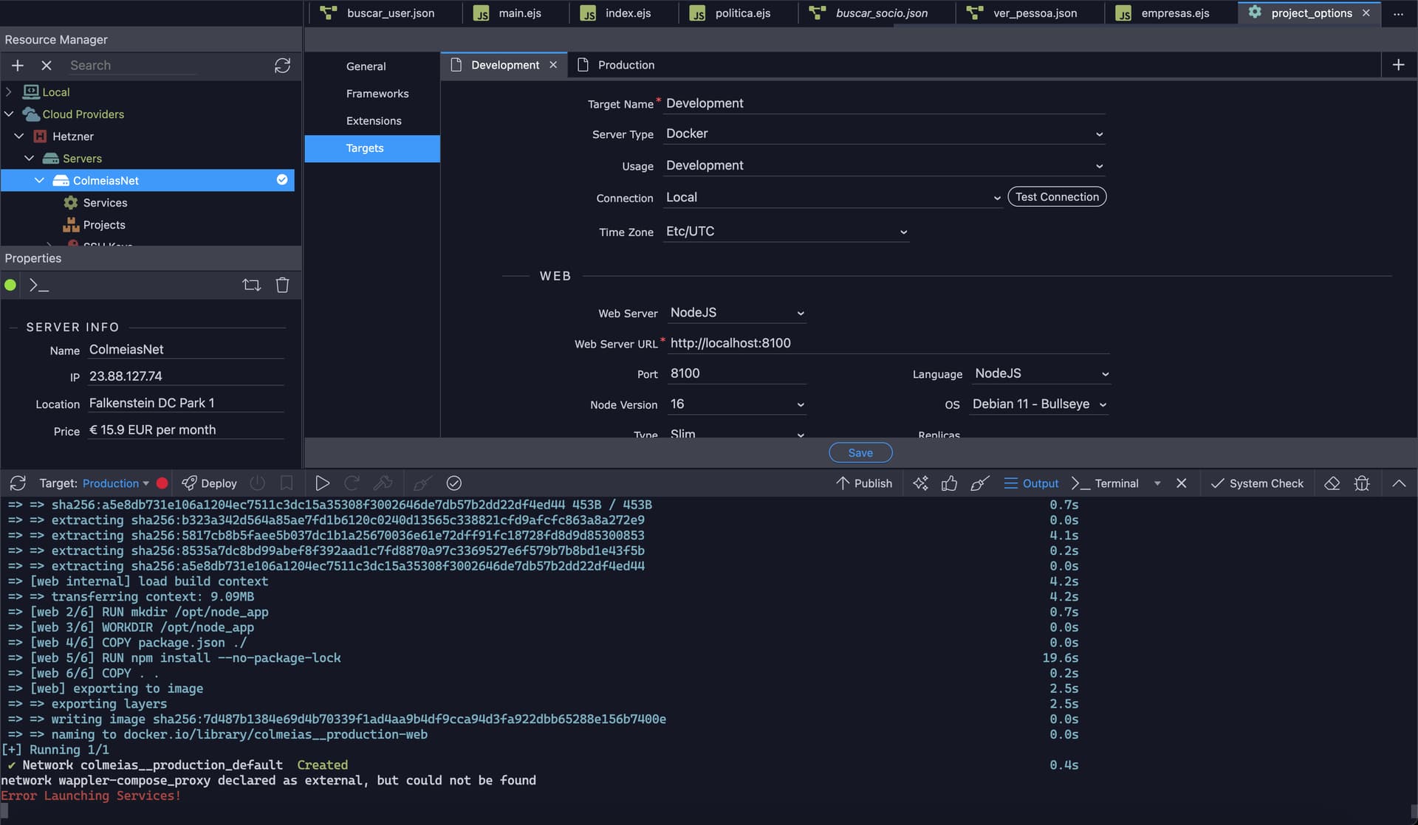Open the Server Type dropdown
This screenshot has height=825, width=1418.
[x=884, y=134]
